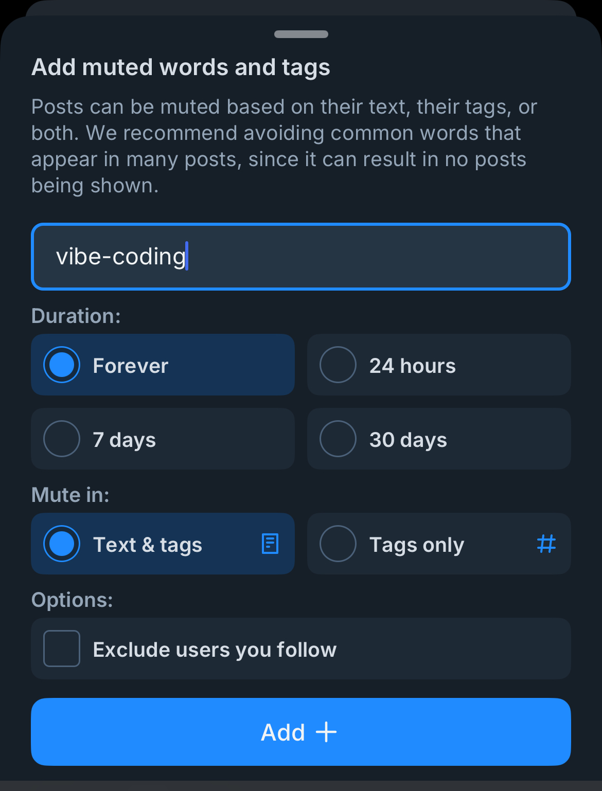Pick the 7 days radio circle
Viewport: 602px width, 791px height.
click(x=62, y=439)
